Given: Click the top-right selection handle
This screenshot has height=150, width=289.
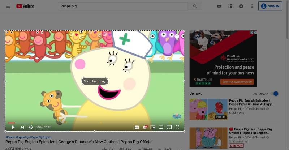Looking at the screenshot, I should [184, 31].
